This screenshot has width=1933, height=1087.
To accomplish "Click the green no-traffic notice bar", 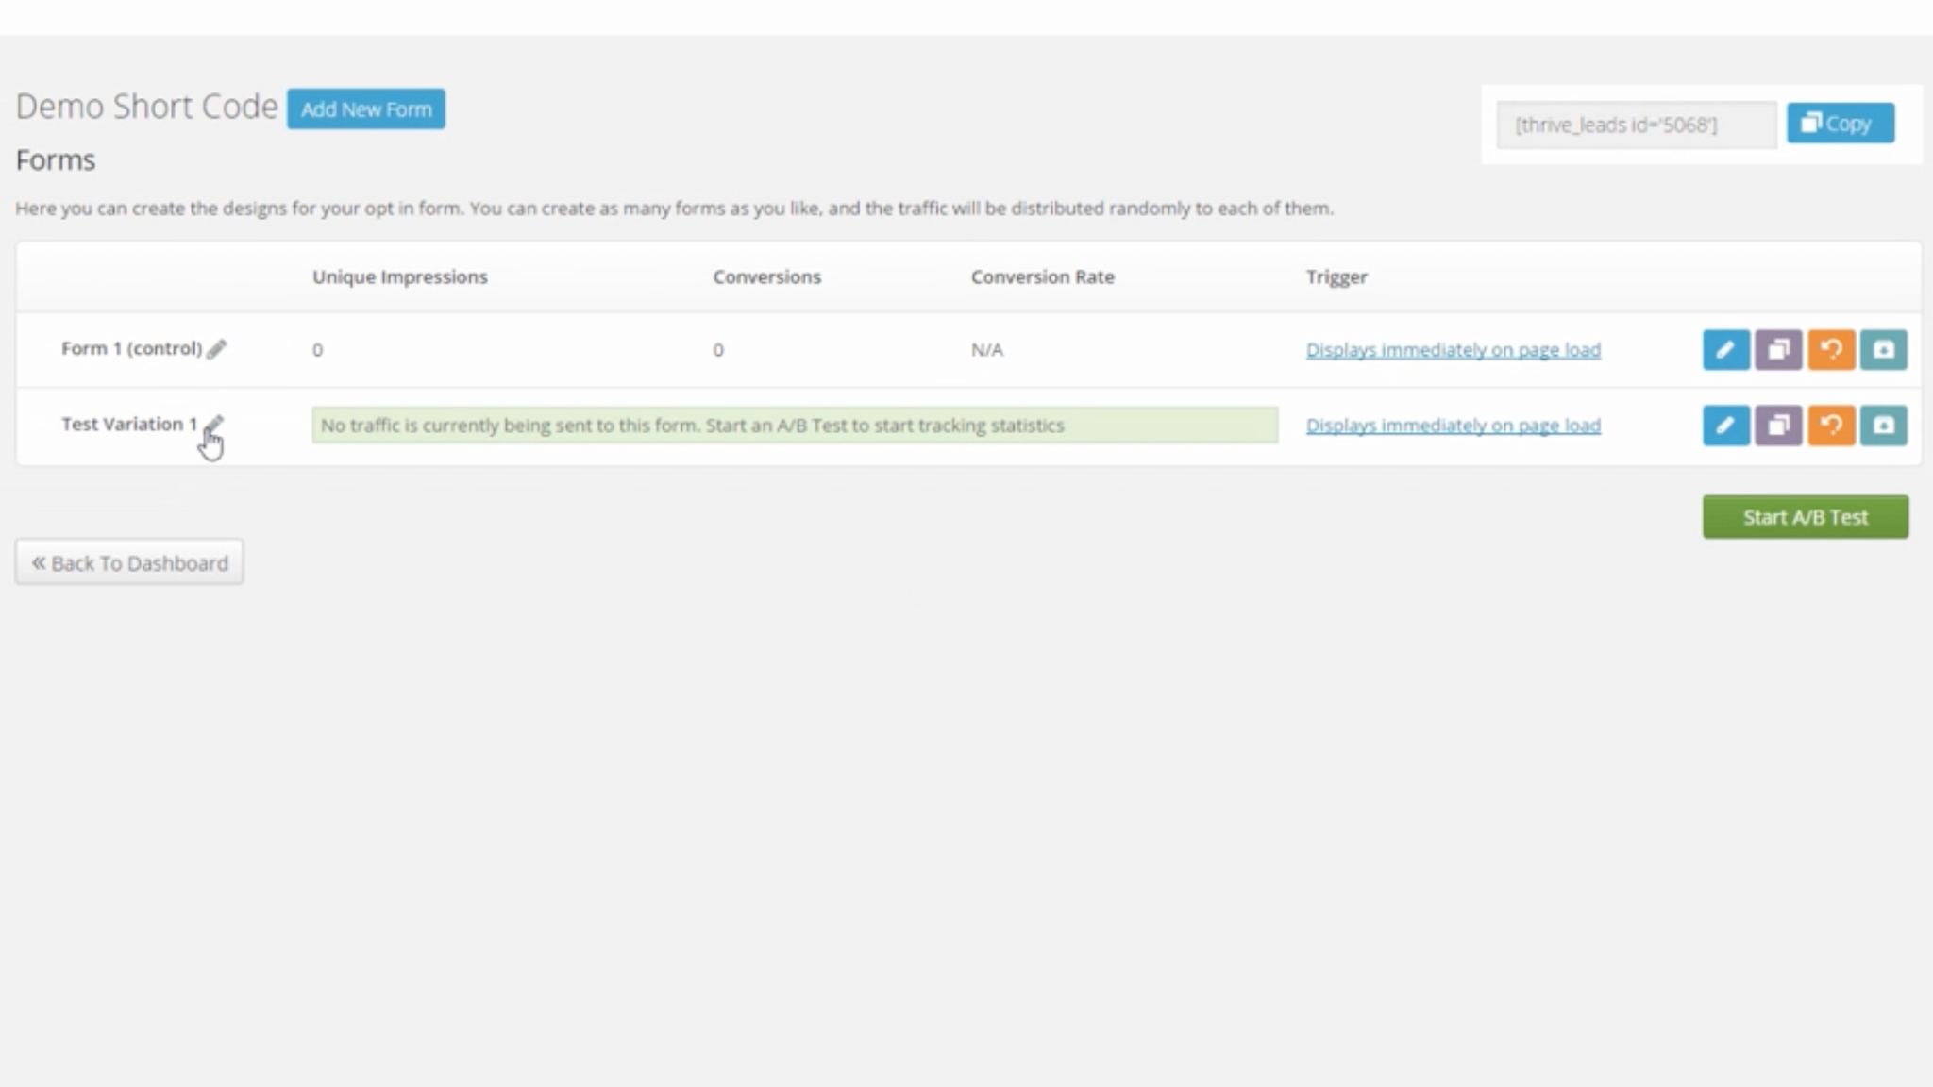I will click(x=795, y=426).
